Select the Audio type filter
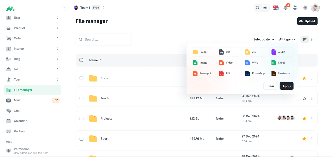This screenshot has width=332, height=157. pos(281,52)
